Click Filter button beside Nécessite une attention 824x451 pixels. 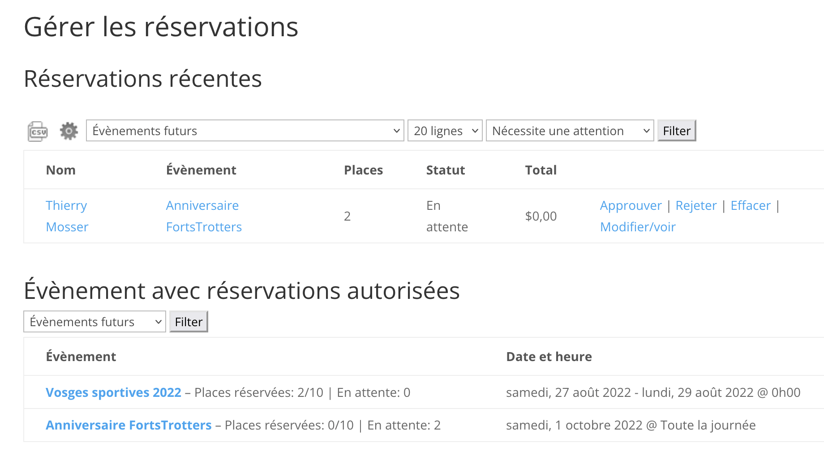point(676,131)
